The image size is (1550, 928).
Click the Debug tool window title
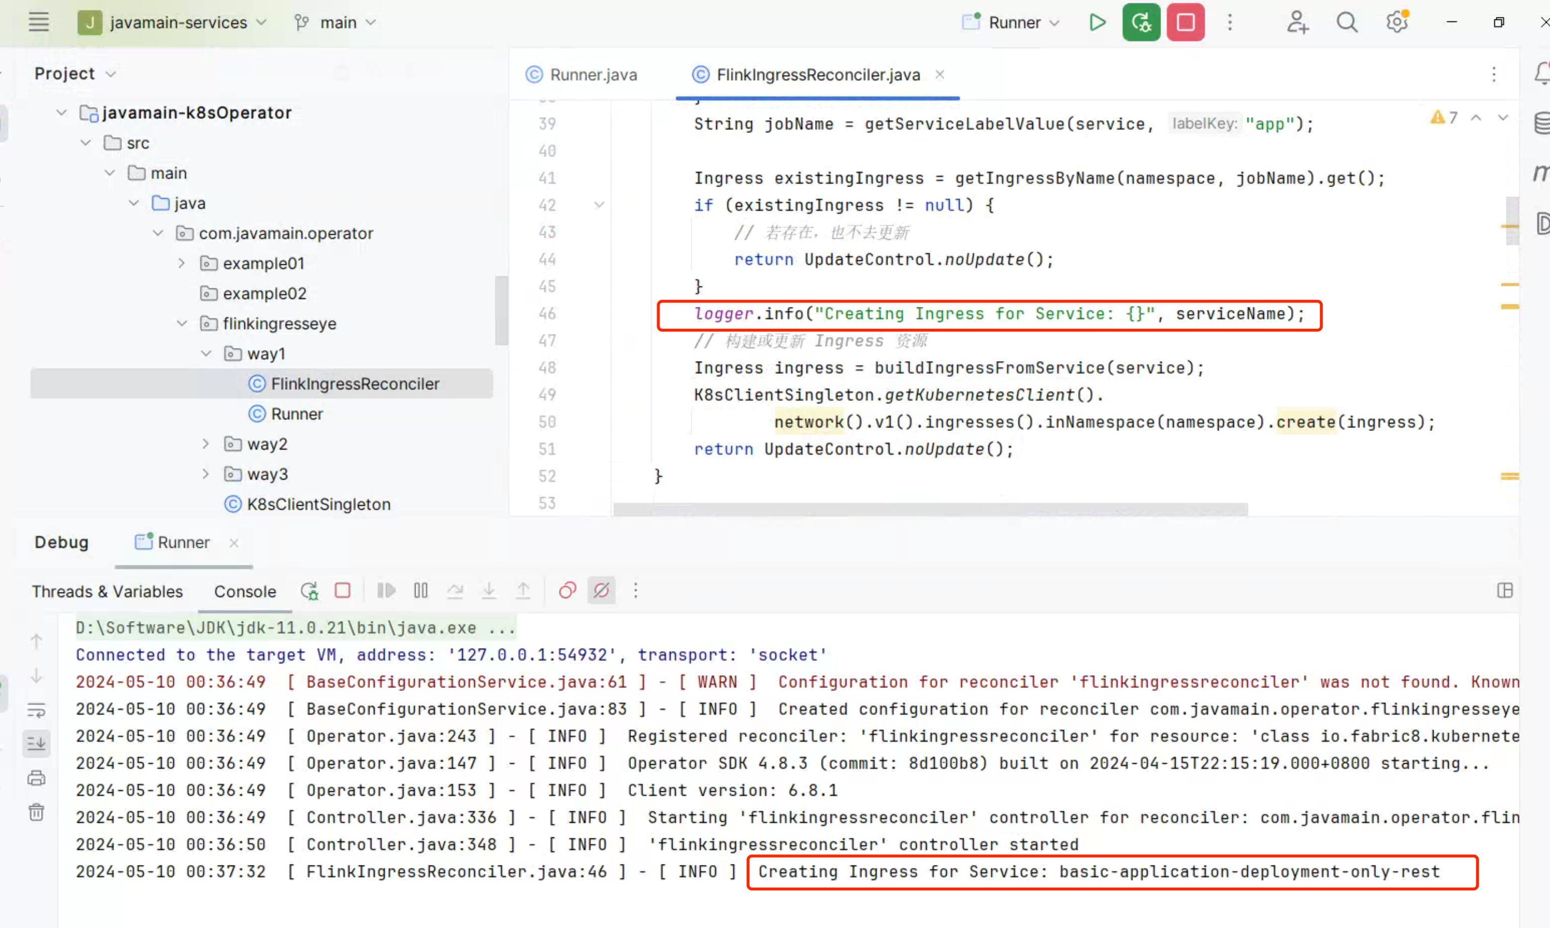tap(61, 542)
